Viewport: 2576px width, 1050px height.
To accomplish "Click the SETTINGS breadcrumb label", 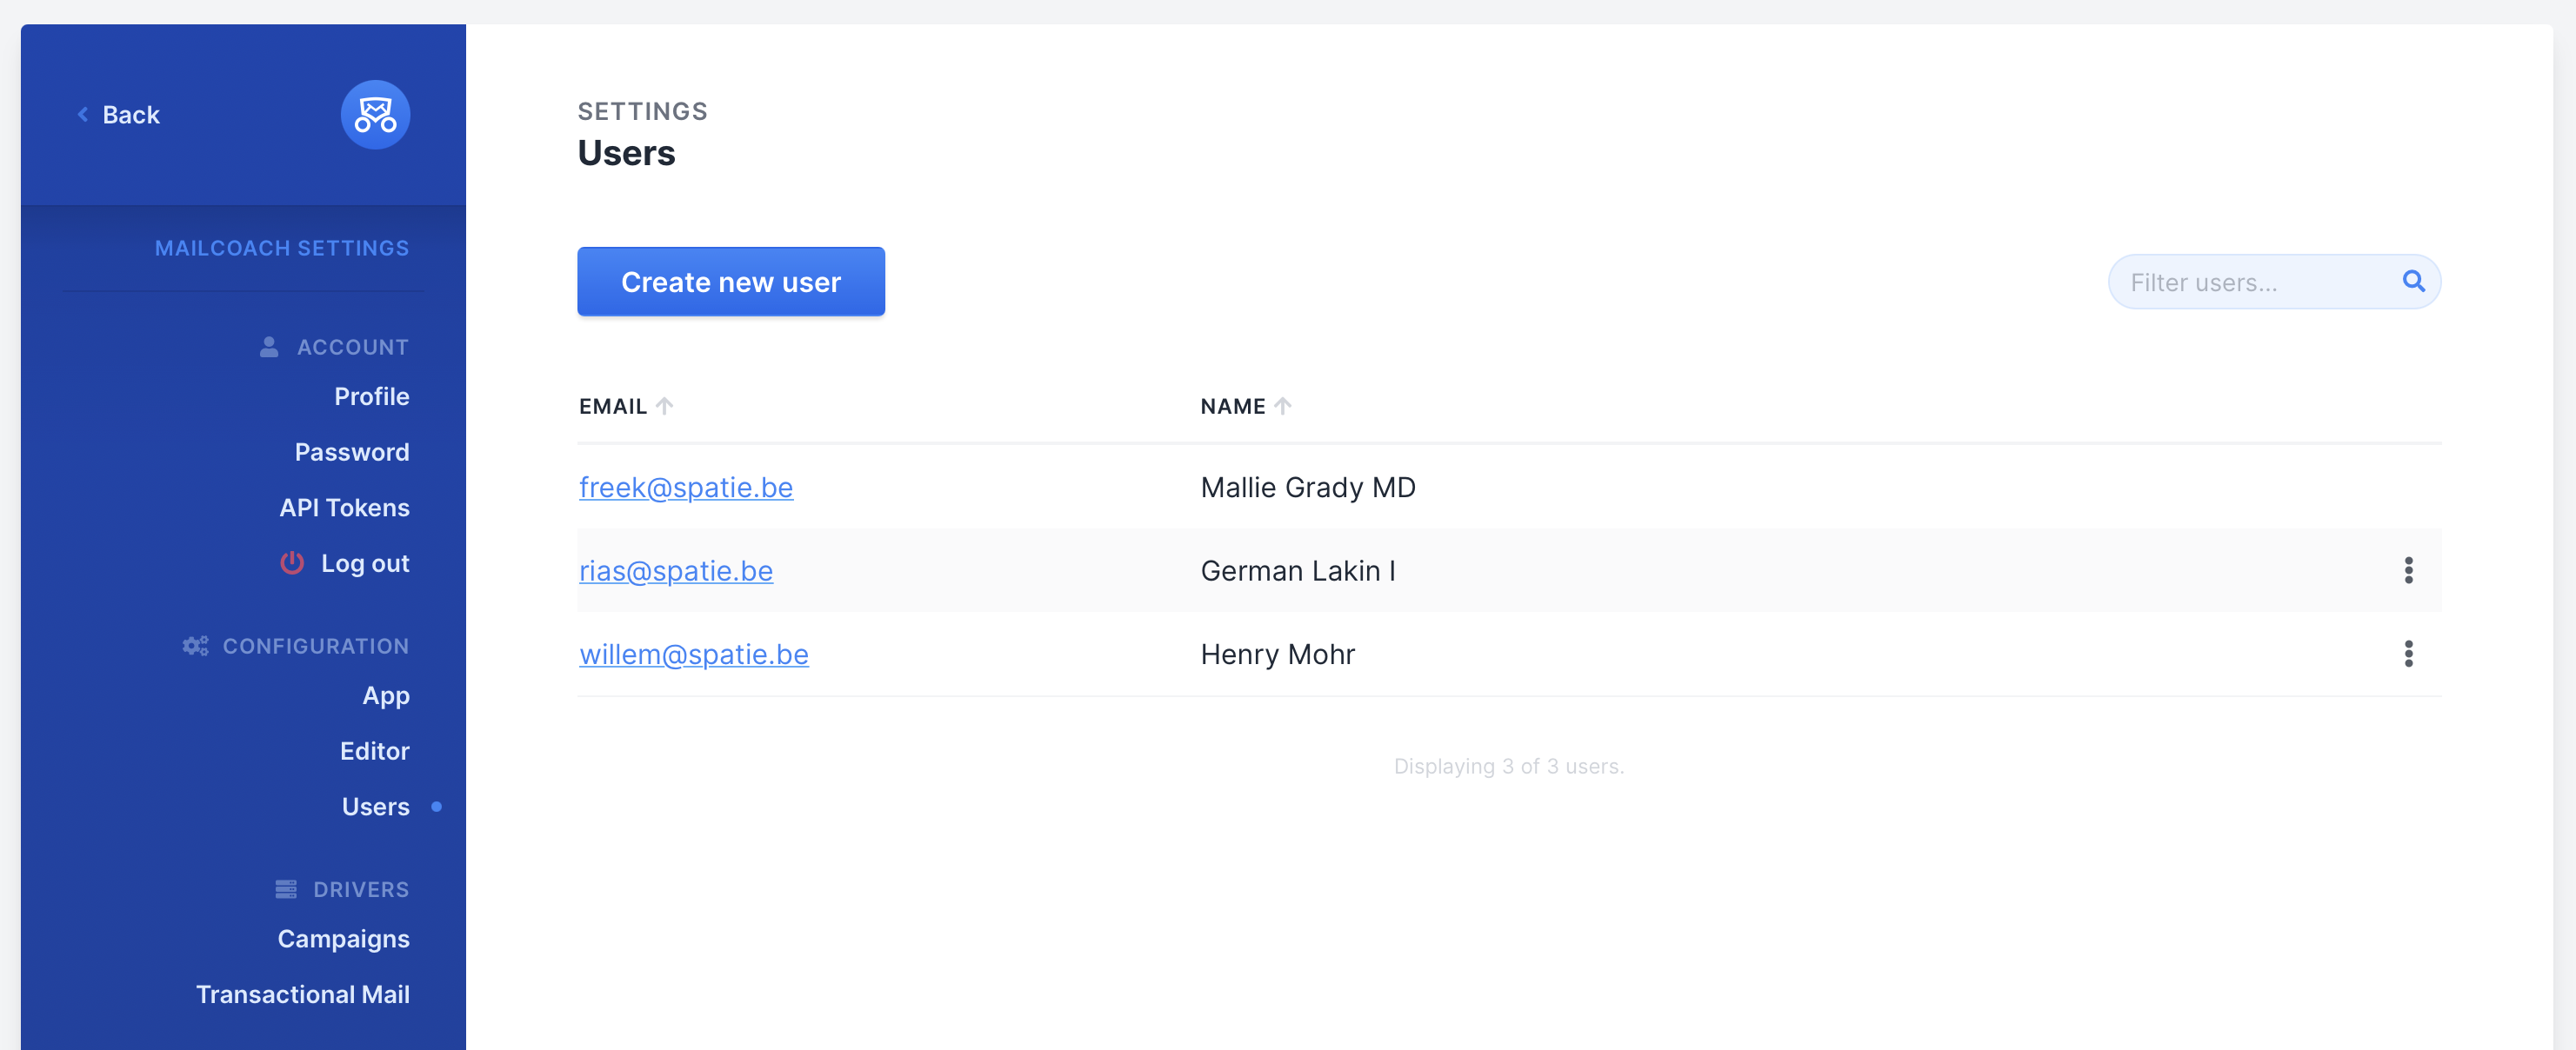I will tap(643, 111).
